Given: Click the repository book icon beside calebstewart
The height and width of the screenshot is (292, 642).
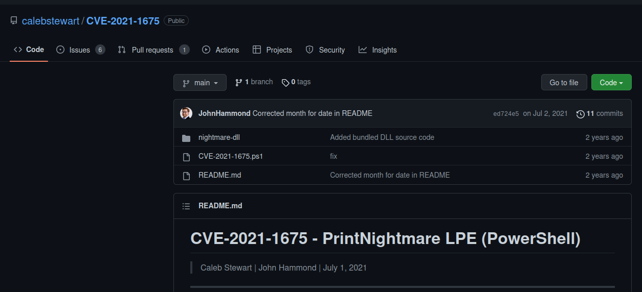Looking at the screenshot, I should (14, 21).
